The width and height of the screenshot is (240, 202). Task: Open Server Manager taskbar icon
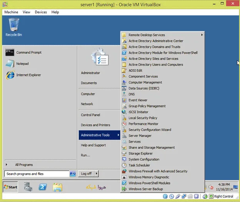pyautogui.click(x=28, y=187)
